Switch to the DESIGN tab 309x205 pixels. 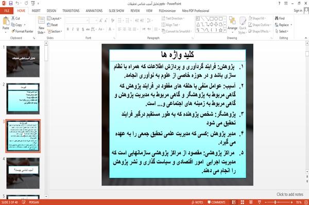click(x=51, y=11)
